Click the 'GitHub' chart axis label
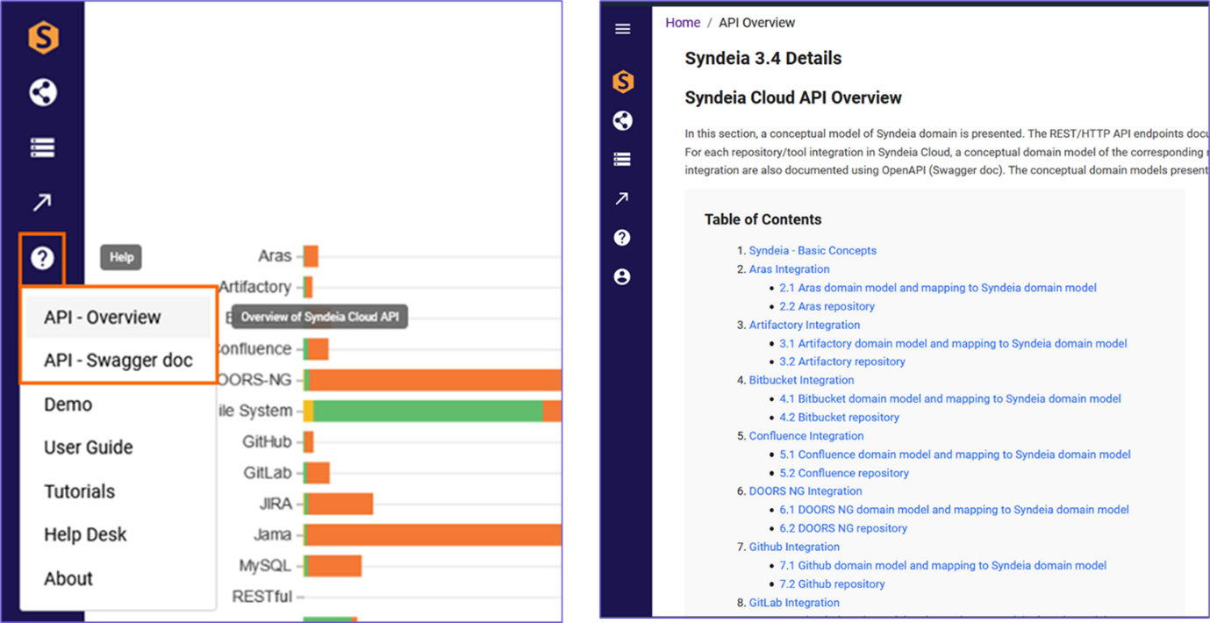Screen dimensions: 1210x623 pyautogui.click(x=268, y=441)
